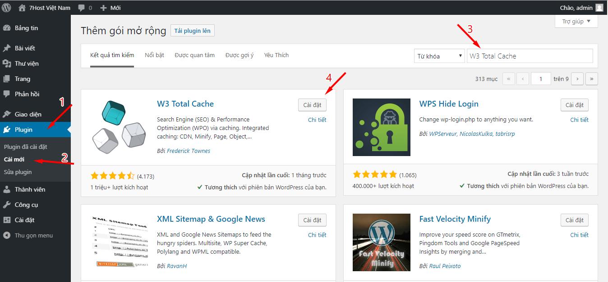608x282 pixels.
Task: Open 7Host Việt Nam site home icon
Action: [22, 7]
